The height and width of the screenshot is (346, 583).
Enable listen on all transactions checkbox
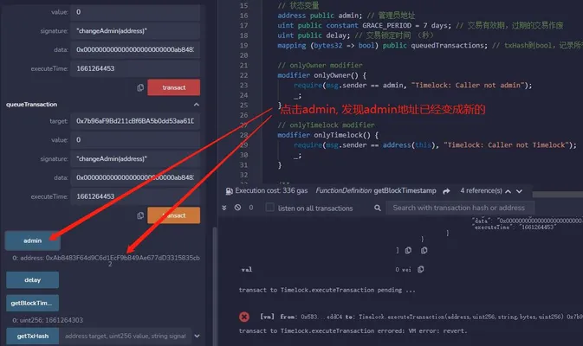pos(270,207)
